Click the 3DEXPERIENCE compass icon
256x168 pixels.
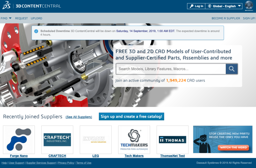pyautogui.click(x=249, y=5)
